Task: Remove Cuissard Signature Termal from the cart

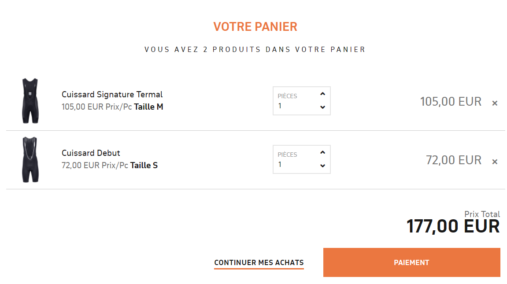Action: tap(495, 103)
